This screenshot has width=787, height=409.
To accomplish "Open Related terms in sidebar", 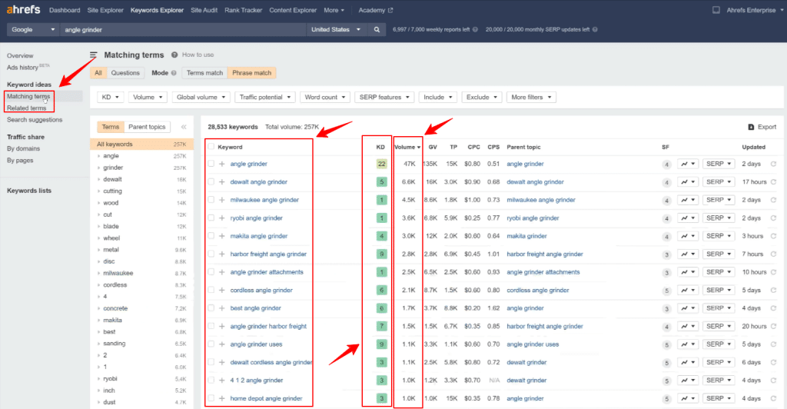I will coord(27,108).
